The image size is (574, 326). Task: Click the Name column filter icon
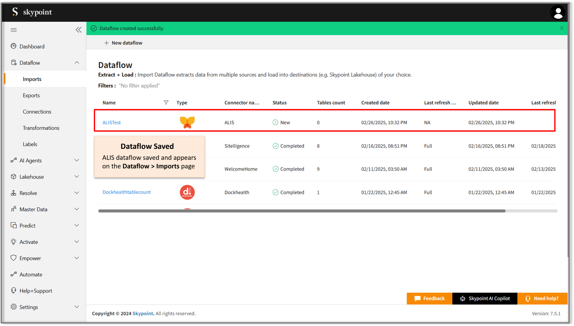click(x=166, y=102)
